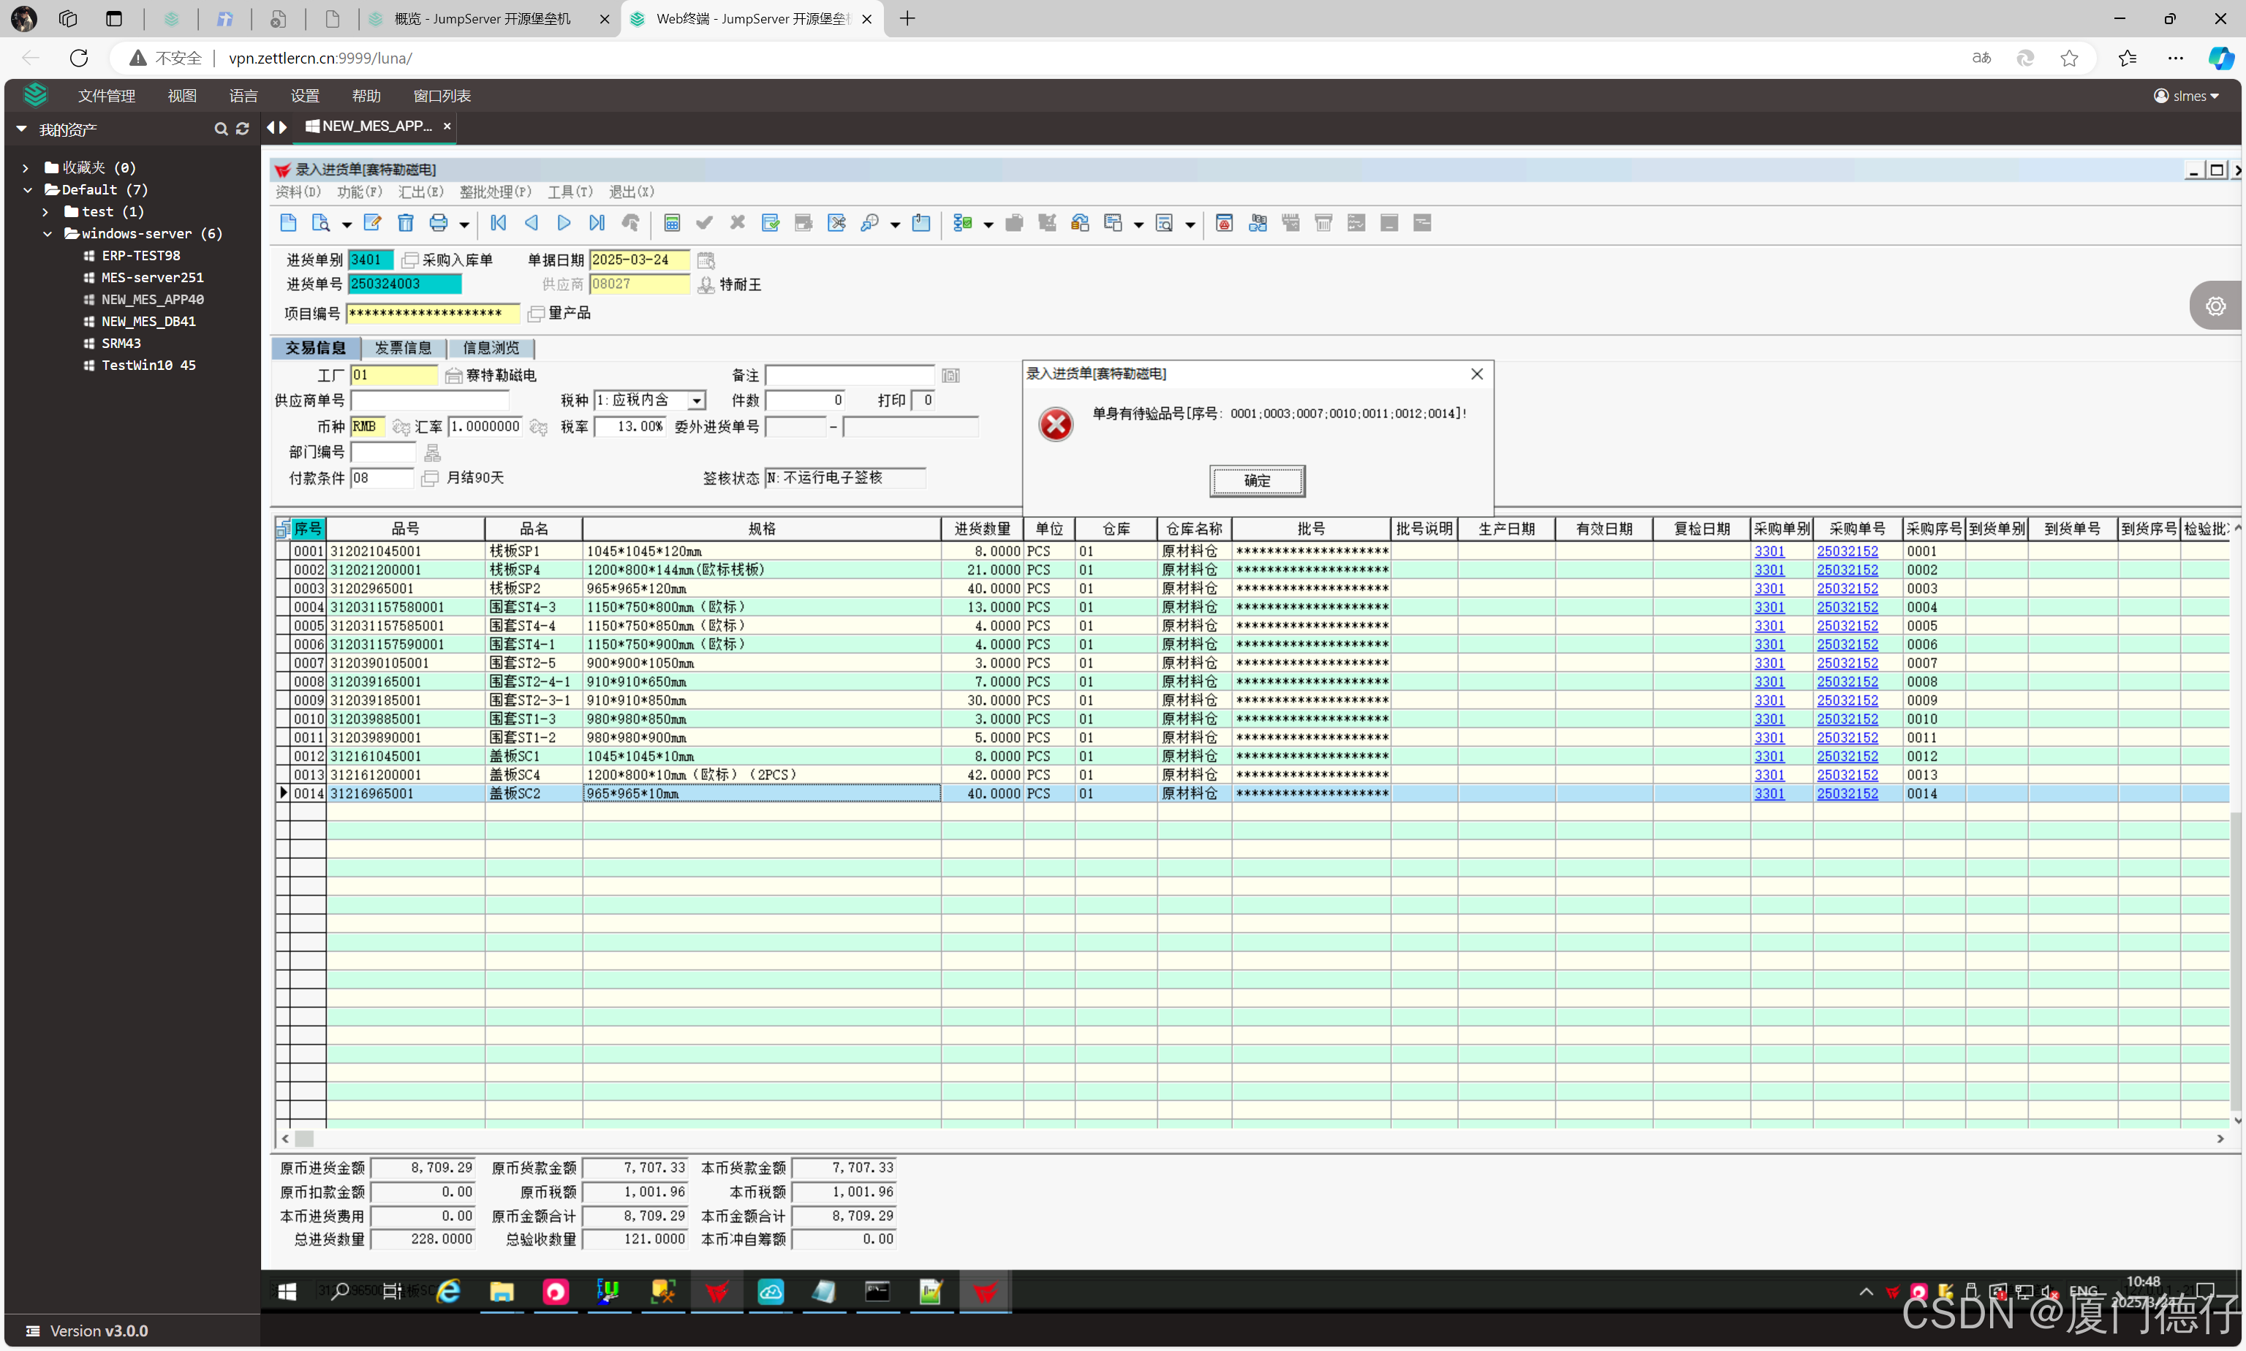Open the calculator toolbar icon
The image size is (2246, 1351).
[672, 223]
